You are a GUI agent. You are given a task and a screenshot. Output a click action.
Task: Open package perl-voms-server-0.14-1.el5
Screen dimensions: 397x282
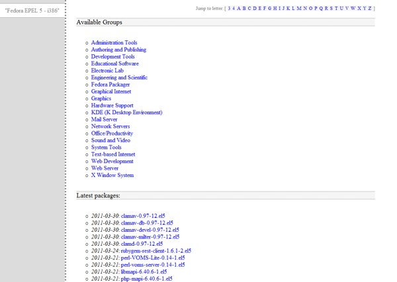pos(153,265)
